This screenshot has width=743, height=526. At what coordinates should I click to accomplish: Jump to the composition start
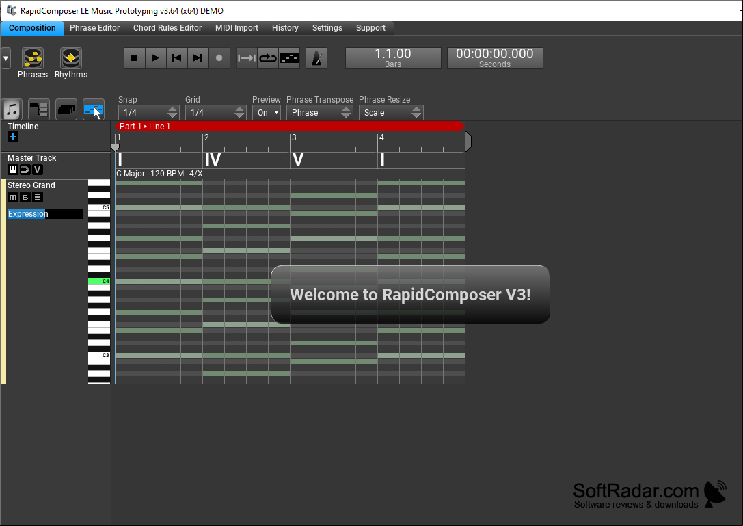(177, 58)
